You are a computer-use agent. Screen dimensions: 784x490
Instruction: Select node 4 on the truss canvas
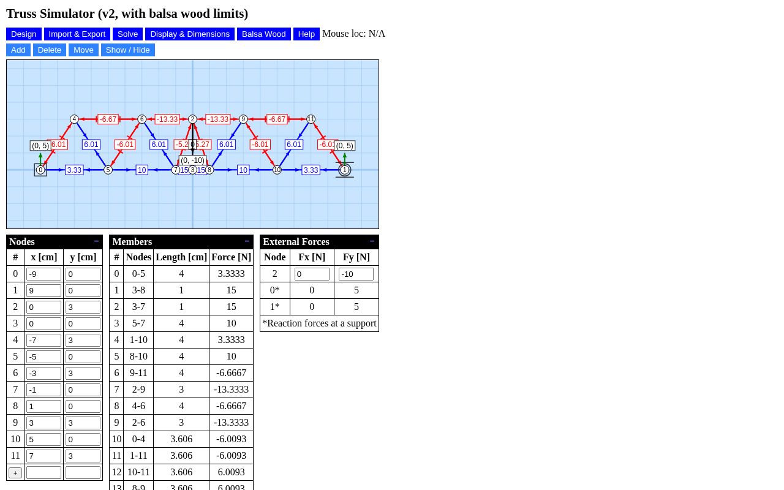click(74, 119)
